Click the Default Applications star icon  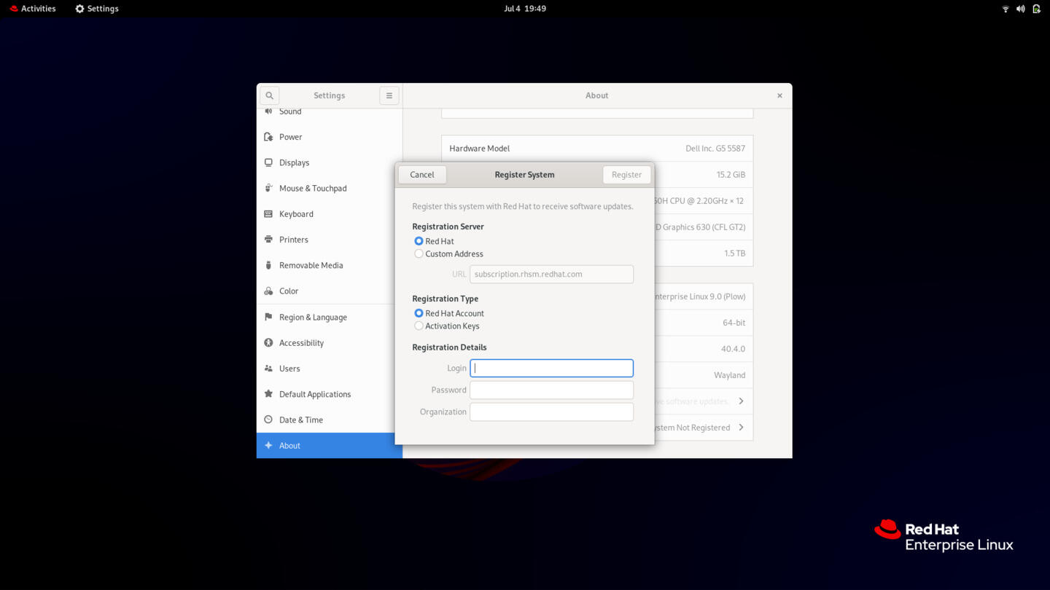coord(268,394)
